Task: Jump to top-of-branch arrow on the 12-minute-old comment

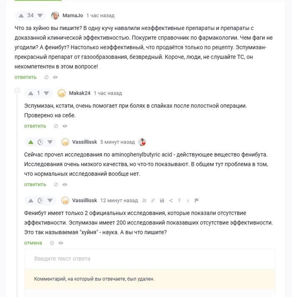Action: [179, 201]
